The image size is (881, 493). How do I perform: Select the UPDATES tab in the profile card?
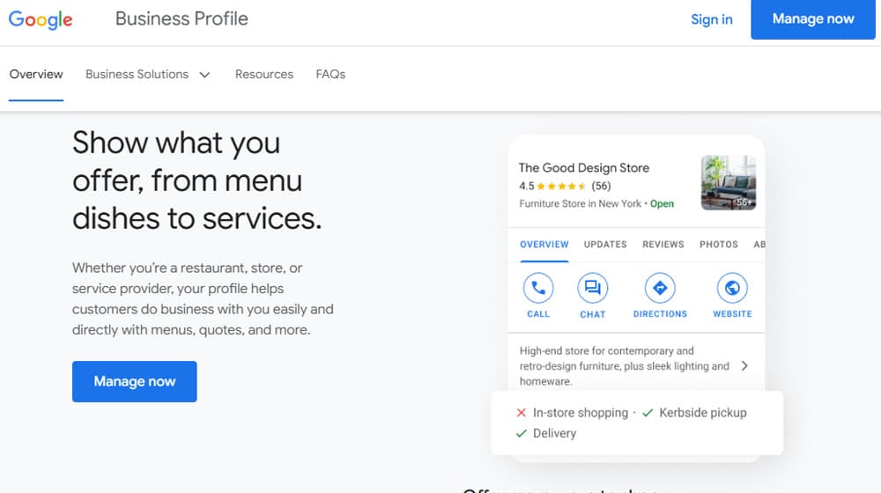[x=605, y=244]
